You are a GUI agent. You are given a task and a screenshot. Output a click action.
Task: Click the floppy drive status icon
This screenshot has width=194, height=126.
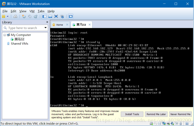coord(160,123)
